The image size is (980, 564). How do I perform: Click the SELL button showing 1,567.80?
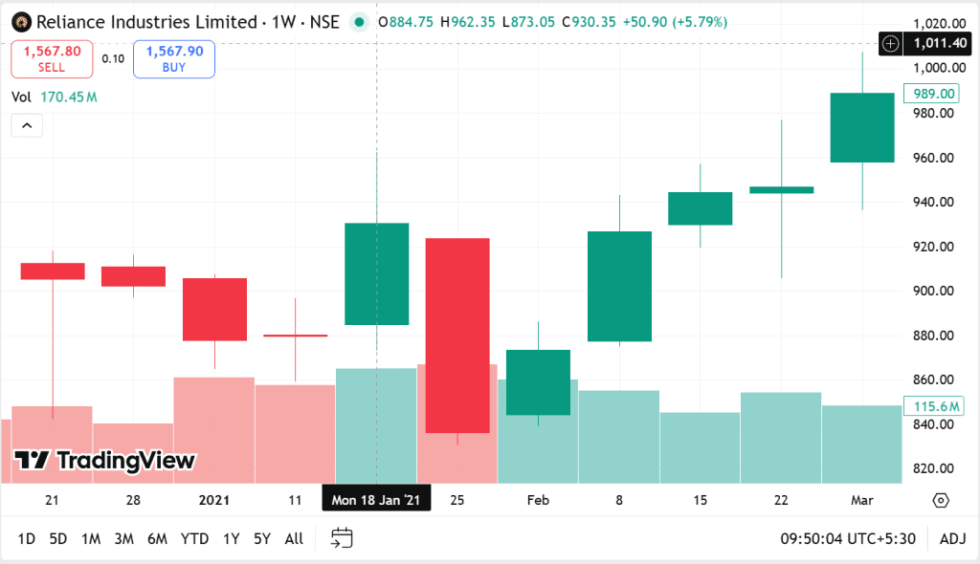pyautogui.click(x=52, y=58)
